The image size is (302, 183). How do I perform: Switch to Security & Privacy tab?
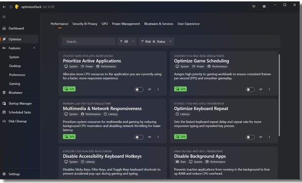tap(85, 24)
